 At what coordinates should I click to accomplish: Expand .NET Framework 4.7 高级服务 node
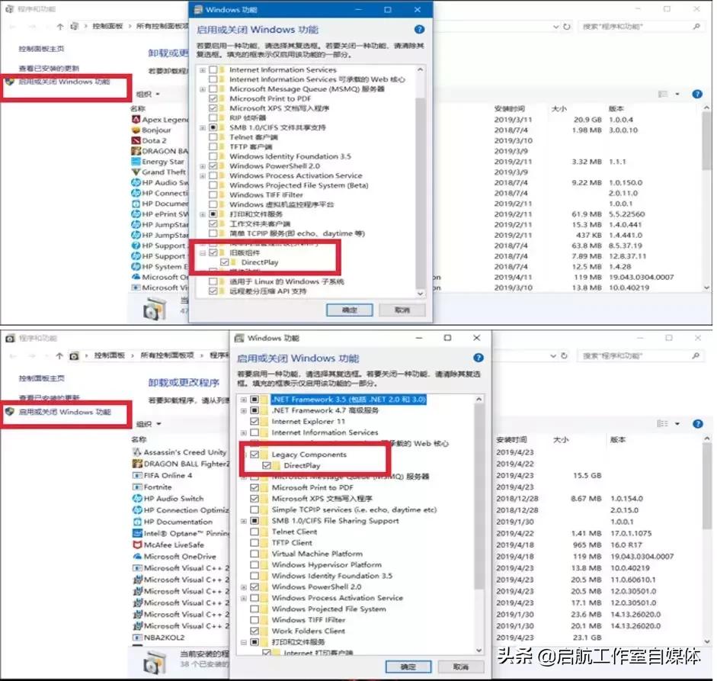click(243, 410)
